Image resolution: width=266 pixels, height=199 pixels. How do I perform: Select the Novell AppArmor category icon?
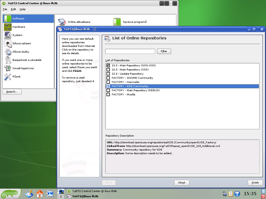coord(8,68)
